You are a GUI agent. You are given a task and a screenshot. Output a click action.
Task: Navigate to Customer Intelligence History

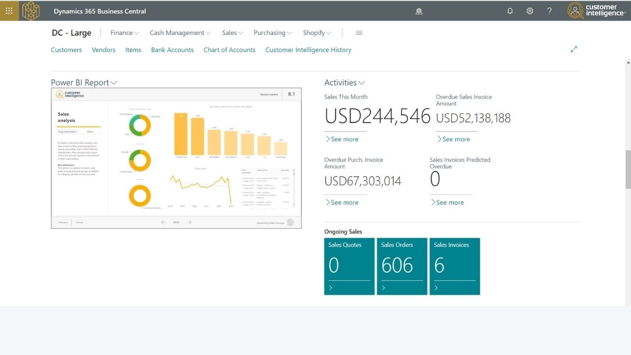pyautogui.click(x=308, y=50)
